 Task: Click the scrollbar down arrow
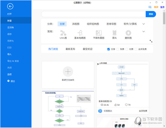click(x=164, y=126)
